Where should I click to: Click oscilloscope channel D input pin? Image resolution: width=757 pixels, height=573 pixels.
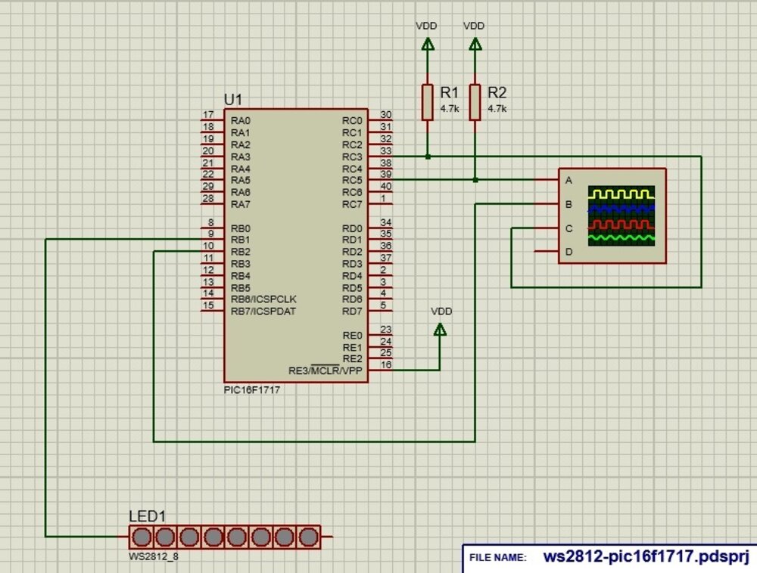[x=547, y=252]
